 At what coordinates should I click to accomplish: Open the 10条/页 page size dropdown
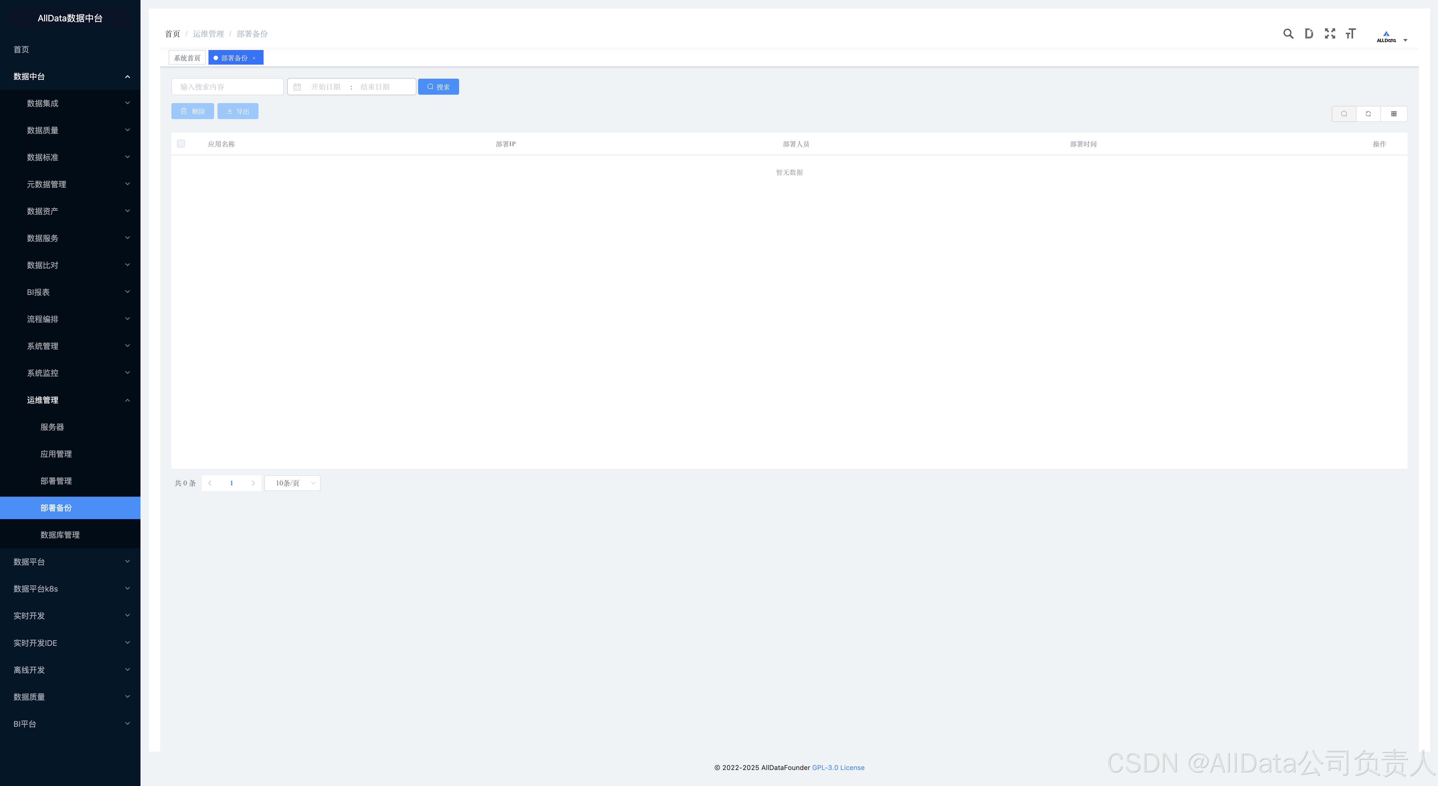click(292, 483)
